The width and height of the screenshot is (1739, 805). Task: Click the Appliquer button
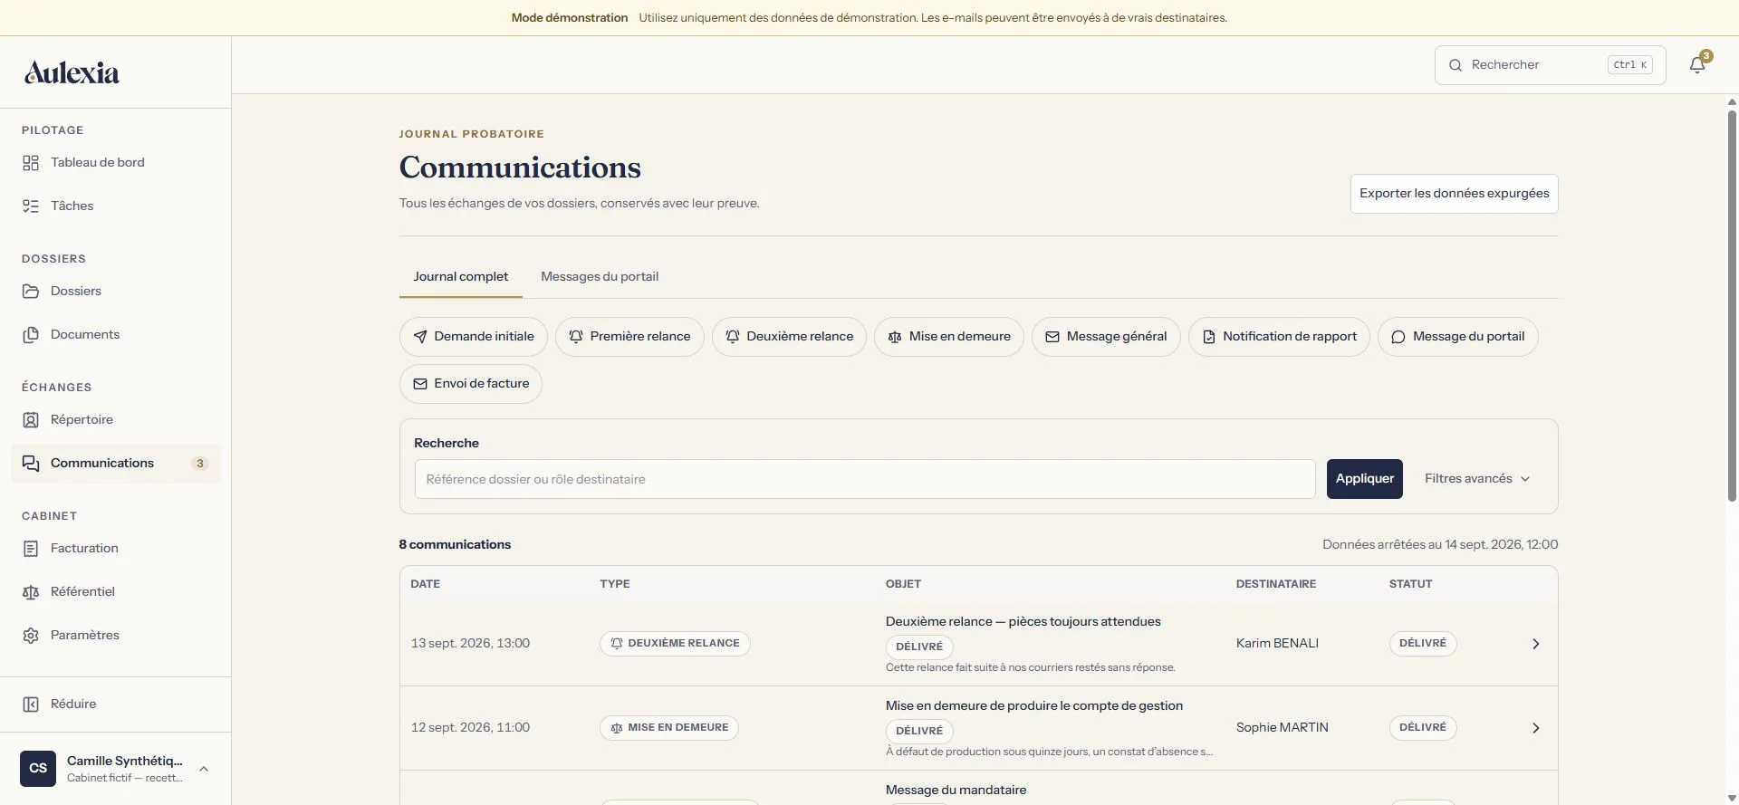coord(1365,479)
